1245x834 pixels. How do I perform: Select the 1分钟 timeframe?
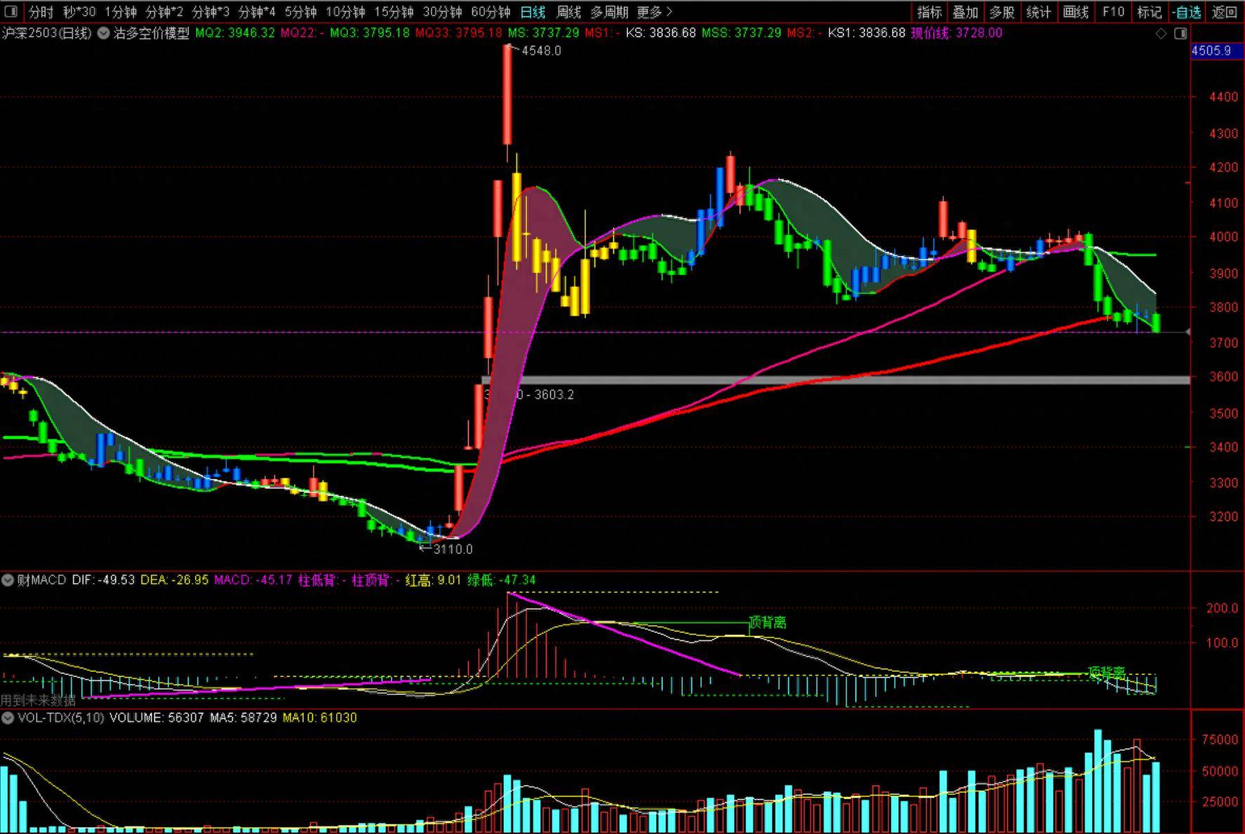pyautogui.click(x=121, y=12)
